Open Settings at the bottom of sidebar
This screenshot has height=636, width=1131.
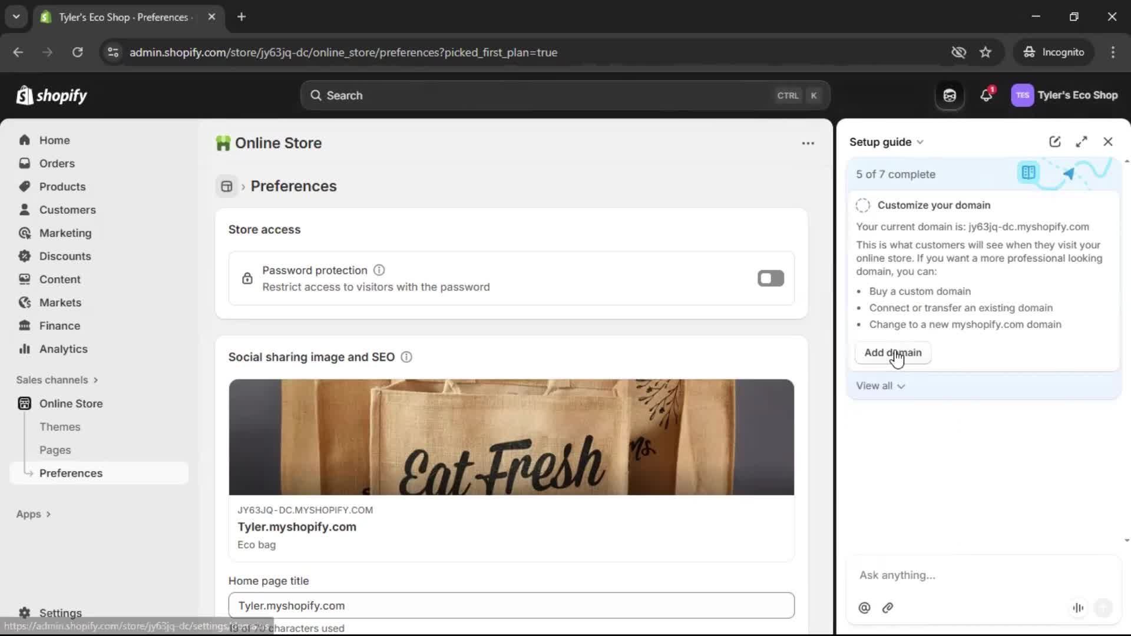point(59,613)
